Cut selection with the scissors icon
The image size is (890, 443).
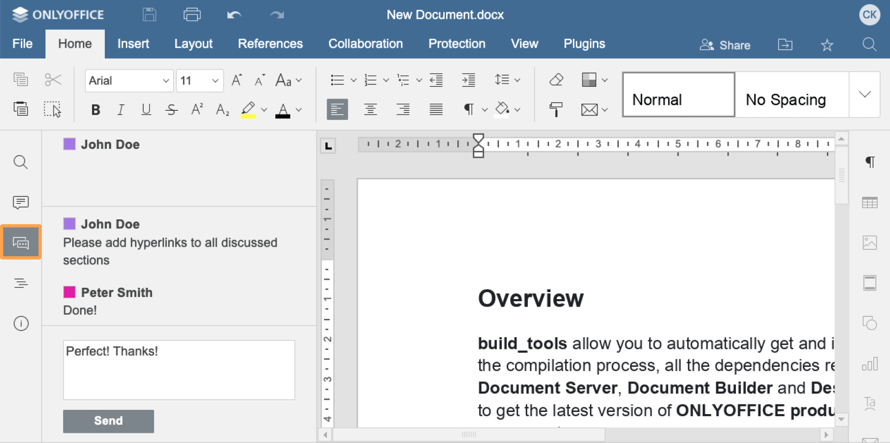pos(53,80)
